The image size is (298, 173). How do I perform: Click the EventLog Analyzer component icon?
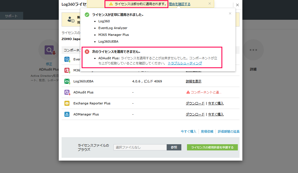[x=67, y=60]
